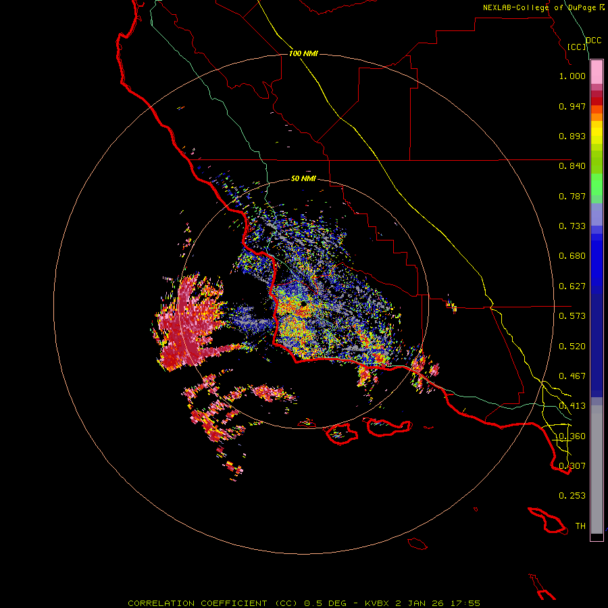
Task: Click the [CC] legend header
Action: [577, 47]
